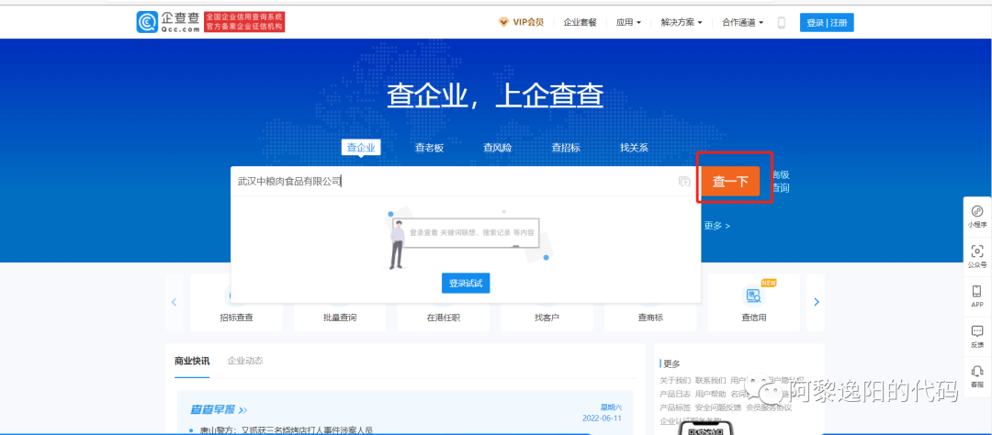Click the 登录 | 注册 button
992x435 pixels.
(827, 23)
